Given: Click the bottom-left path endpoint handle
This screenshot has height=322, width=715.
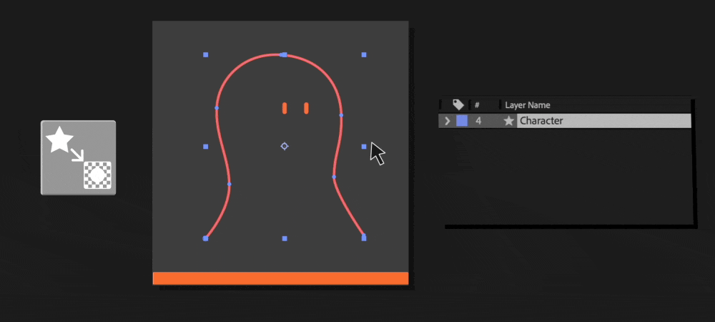Looking at the screenshot, I should pyautogui.click(x=205, y=238).
